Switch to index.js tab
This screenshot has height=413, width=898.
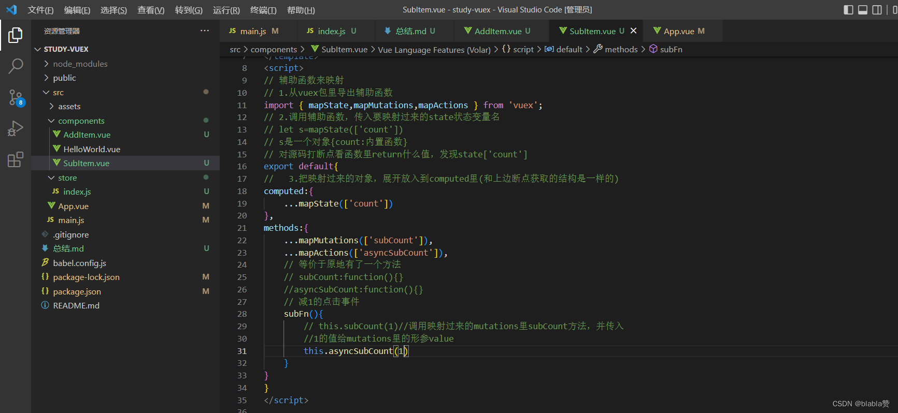pos(336,31)
